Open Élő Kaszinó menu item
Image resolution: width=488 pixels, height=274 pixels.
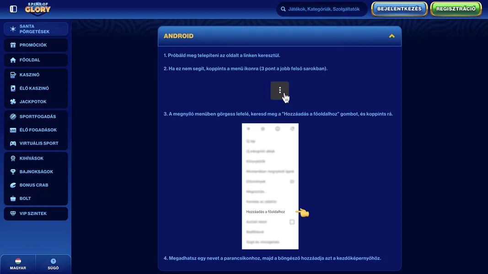tap(34, 89)
